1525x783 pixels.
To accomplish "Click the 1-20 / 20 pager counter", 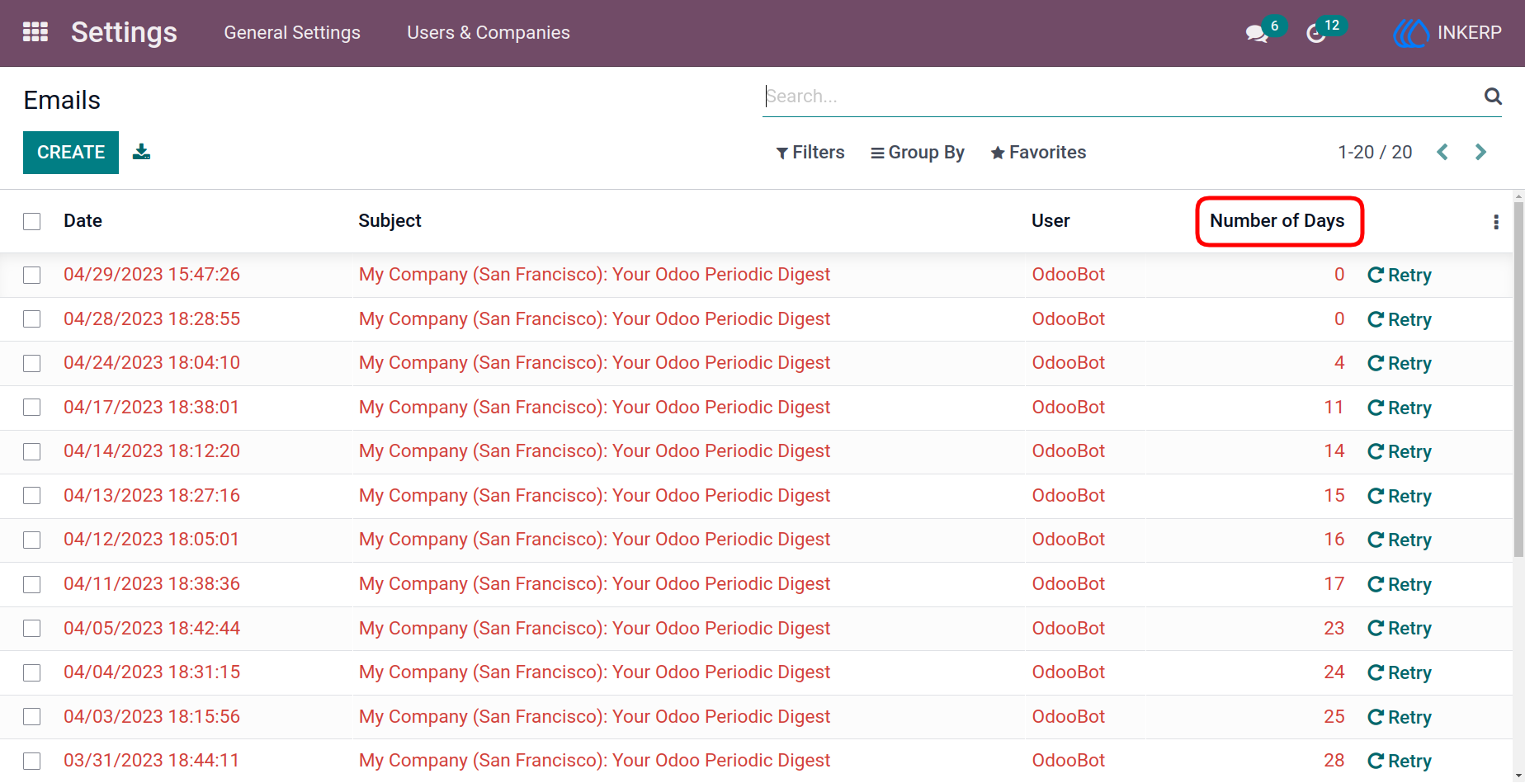I will coord(1375,152).
